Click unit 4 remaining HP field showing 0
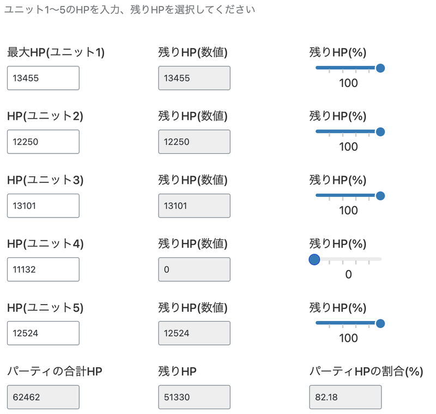 coord(194,269)
